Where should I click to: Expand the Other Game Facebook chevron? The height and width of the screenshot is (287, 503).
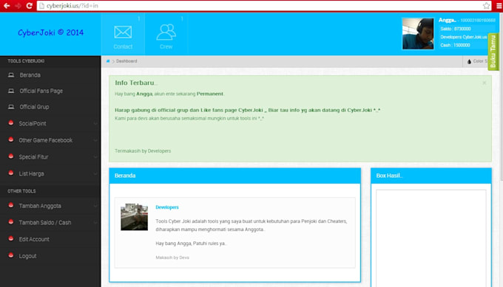point(95,140)
